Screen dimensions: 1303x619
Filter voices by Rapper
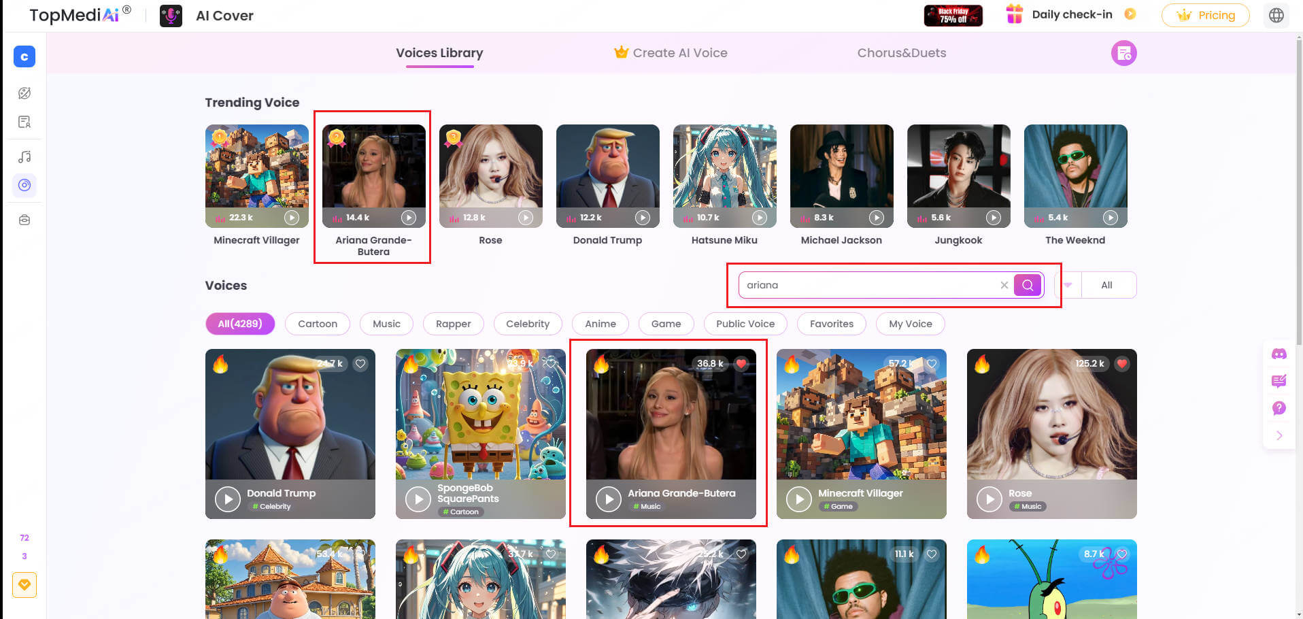(453, 324)
